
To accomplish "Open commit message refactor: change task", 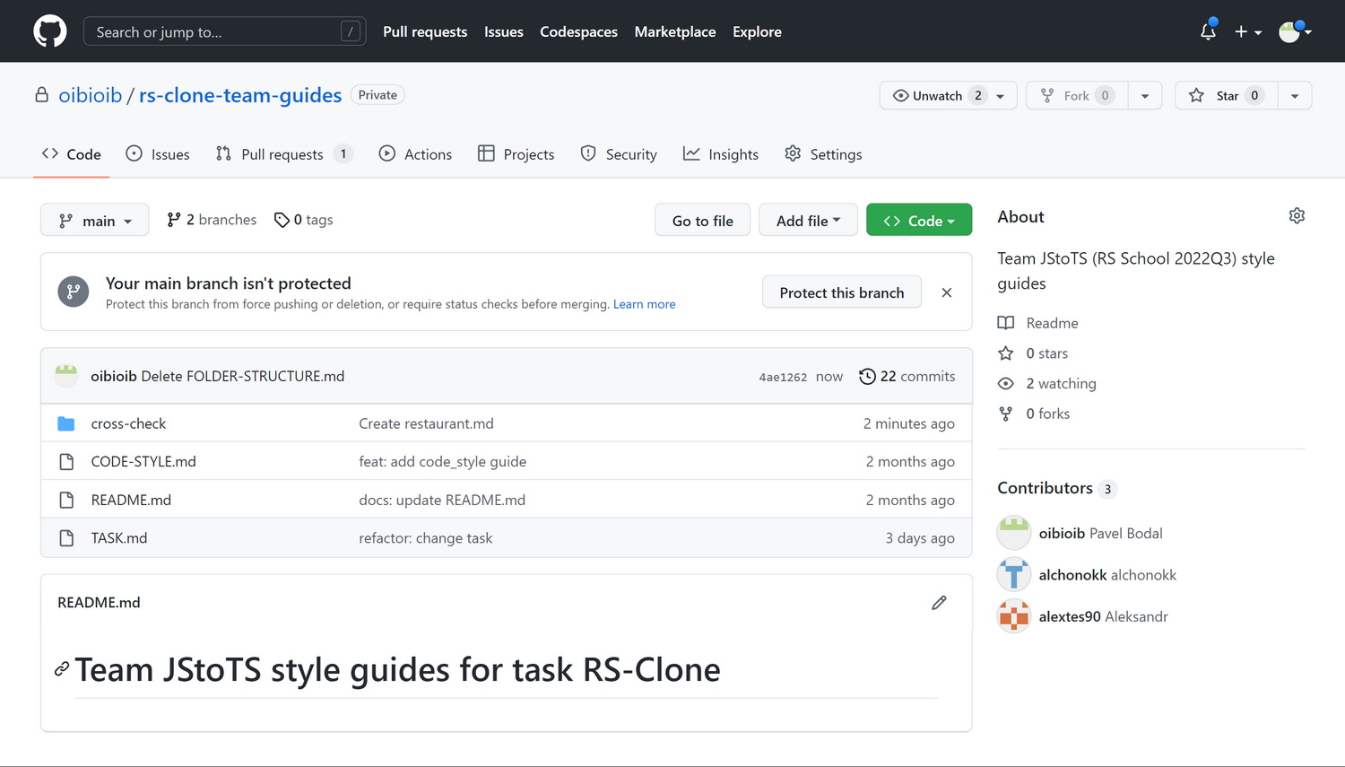I will coord(426,538).
